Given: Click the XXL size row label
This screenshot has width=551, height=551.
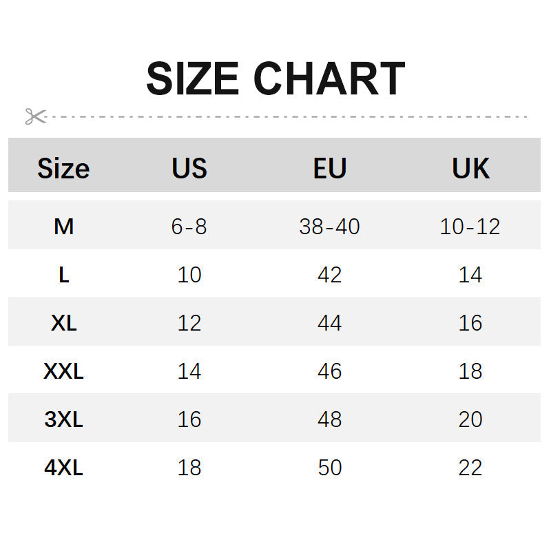Looking at the screenshot, I should [x=63, y=371].
